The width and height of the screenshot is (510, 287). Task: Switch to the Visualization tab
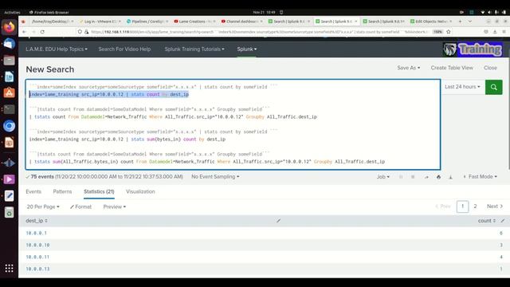(140, 191)
